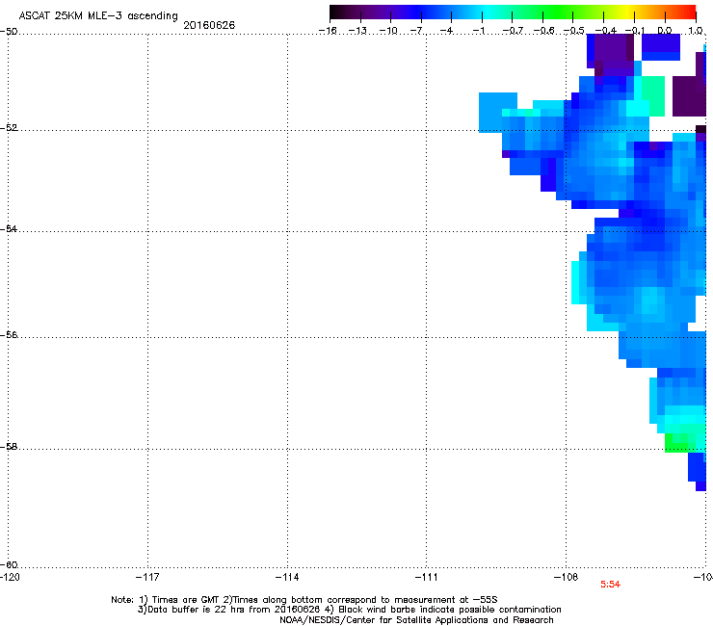
Task: Click the red time label 5:54
Action: (x=610, y=585)
